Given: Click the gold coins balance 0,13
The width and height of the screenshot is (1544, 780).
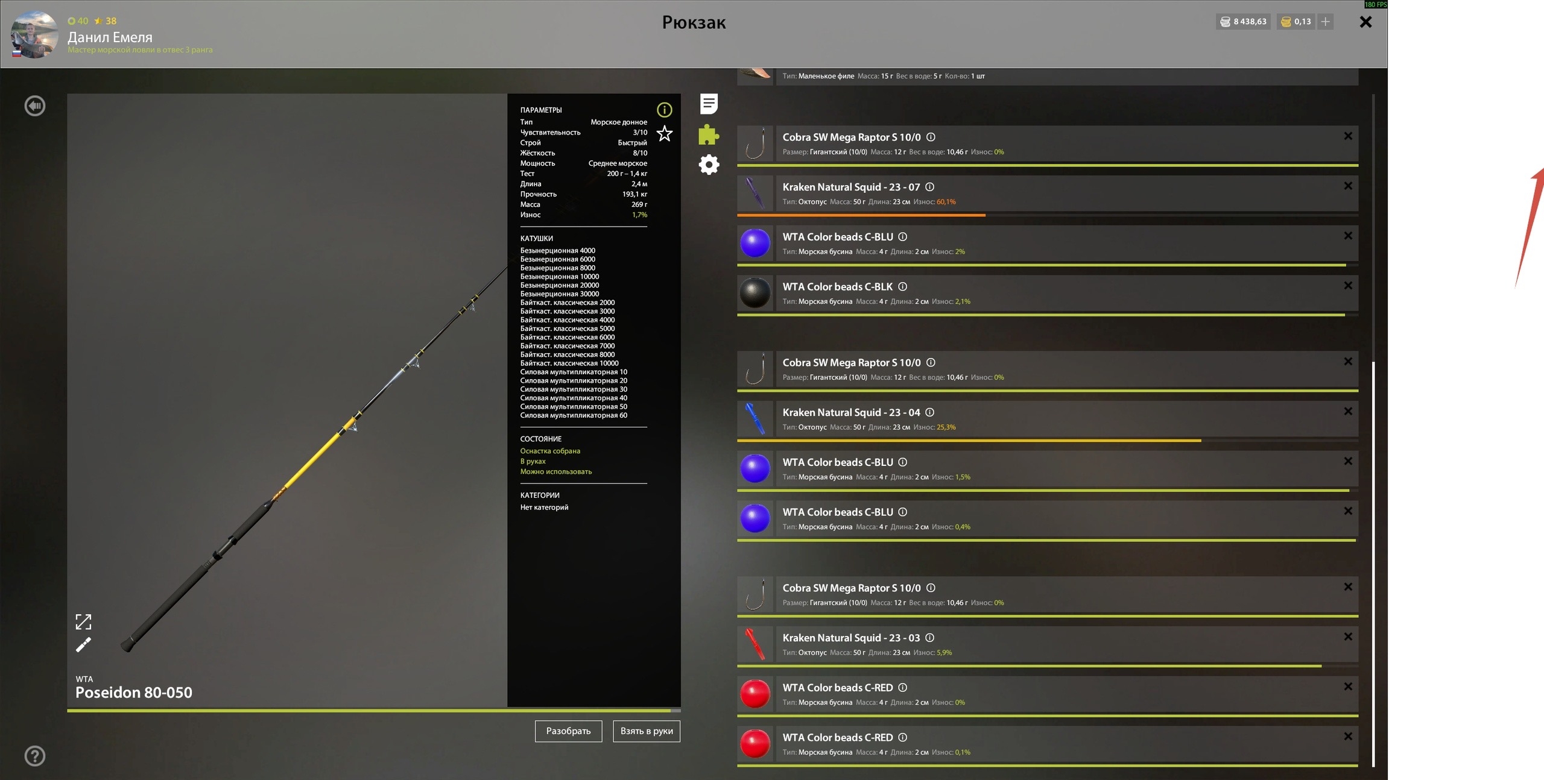Looking at the screenshot, I should pos(1296,22).
